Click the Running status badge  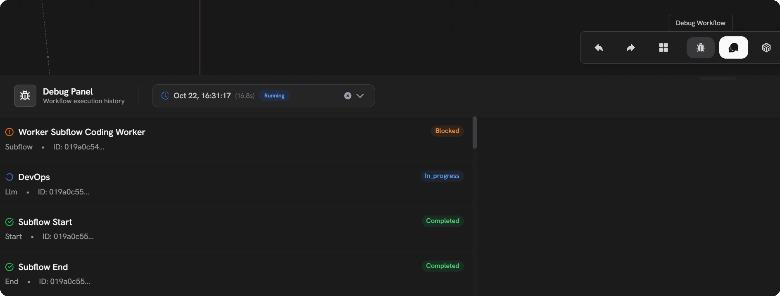pyautogui.click(x=274, y=96)
